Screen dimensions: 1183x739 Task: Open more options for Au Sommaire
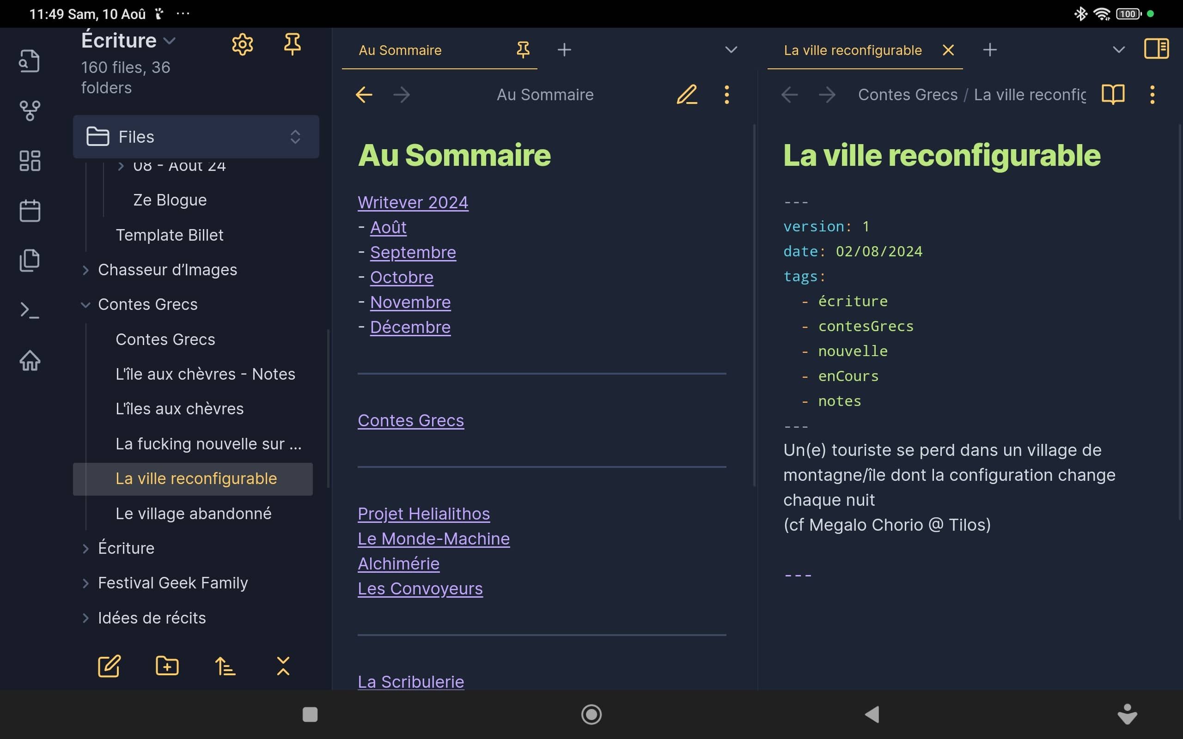click(x=726, y=95)
